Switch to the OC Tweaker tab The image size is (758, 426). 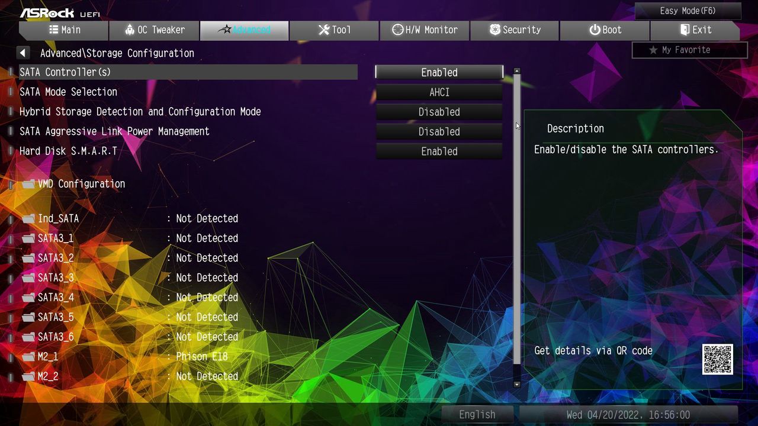155,30
